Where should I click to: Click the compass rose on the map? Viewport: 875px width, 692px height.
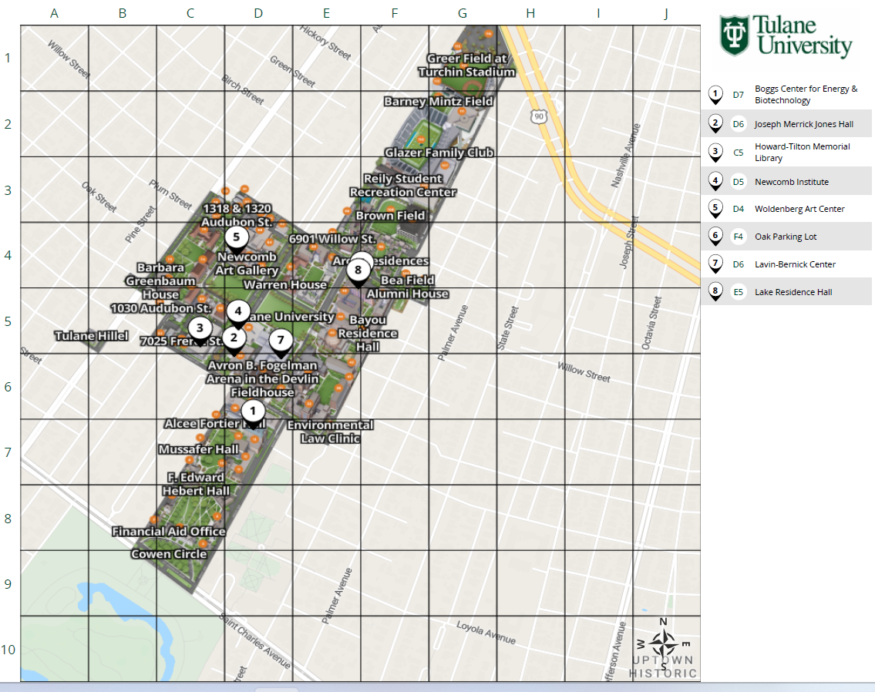click(664, 644)
